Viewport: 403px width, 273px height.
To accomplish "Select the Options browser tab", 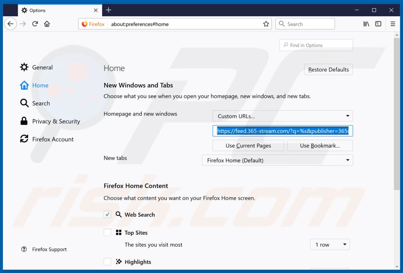I will click(60, 10).
